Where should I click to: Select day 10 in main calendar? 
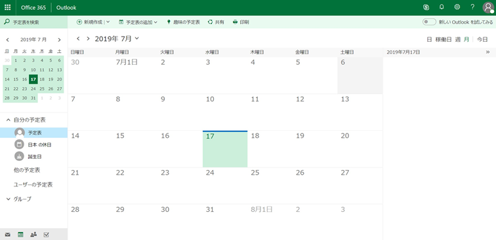pos(225,112)
